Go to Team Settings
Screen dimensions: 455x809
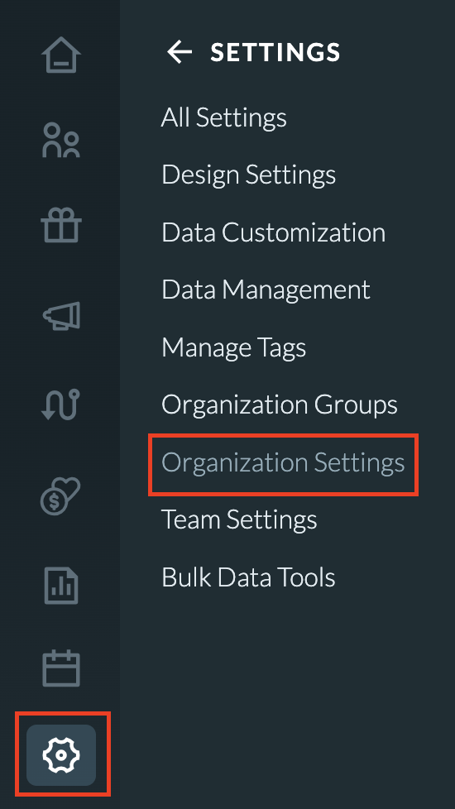click(239, 519)
